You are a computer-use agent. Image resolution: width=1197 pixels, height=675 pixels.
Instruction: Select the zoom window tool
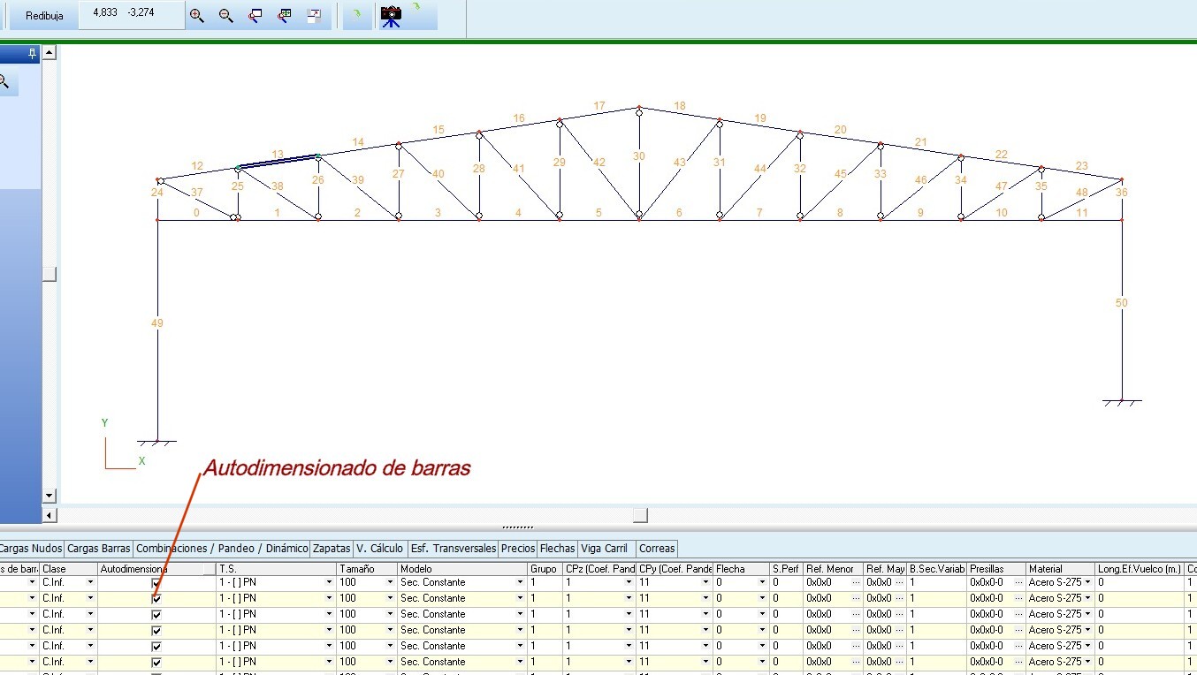pyautogui.click(x=255, y=16)
